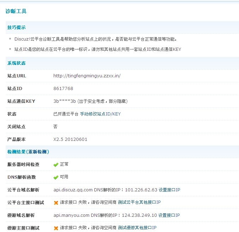Image resolution: width=239 pixels, height=232 pixels.
Task: Click 重新检测 to rerun diagnostics
Action: click(x=39, y=152)
